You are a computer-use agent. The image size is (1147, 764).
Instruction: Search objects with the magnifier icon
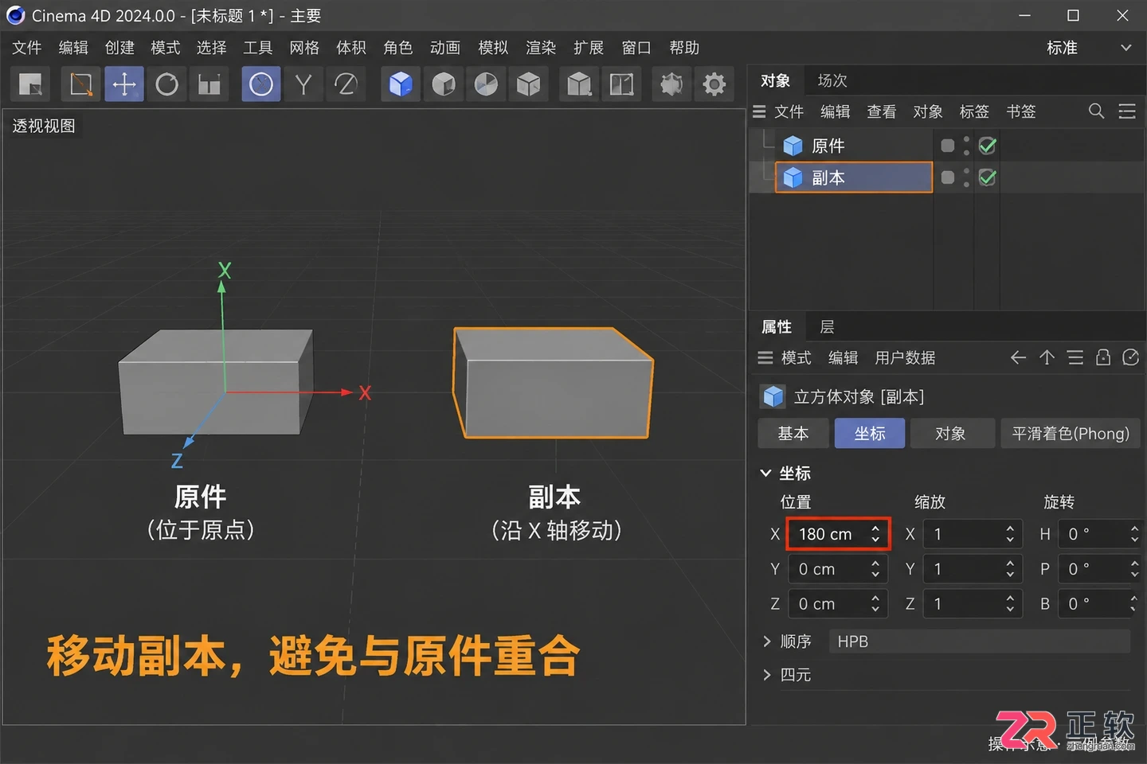(x=1097, y=111)
